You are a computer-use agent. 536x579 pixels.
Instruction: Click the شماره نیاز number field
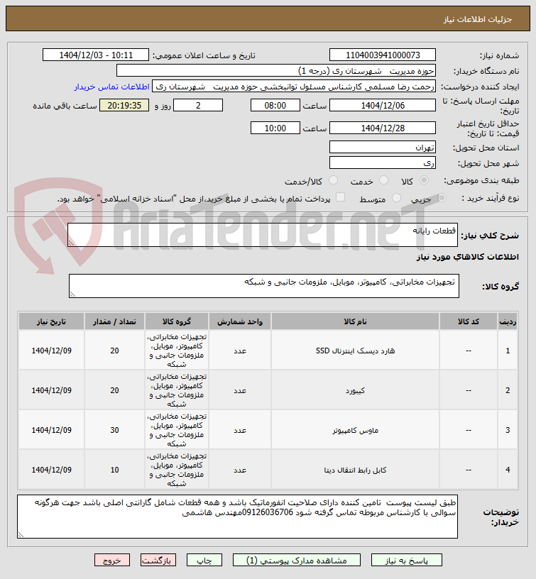coord(383,55)
